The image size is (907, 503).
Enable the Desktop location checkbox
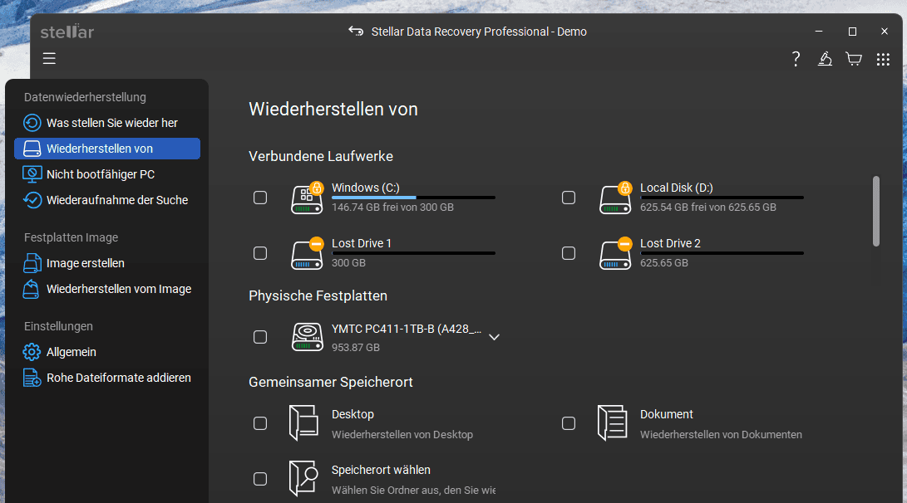[x=260, y=423]
